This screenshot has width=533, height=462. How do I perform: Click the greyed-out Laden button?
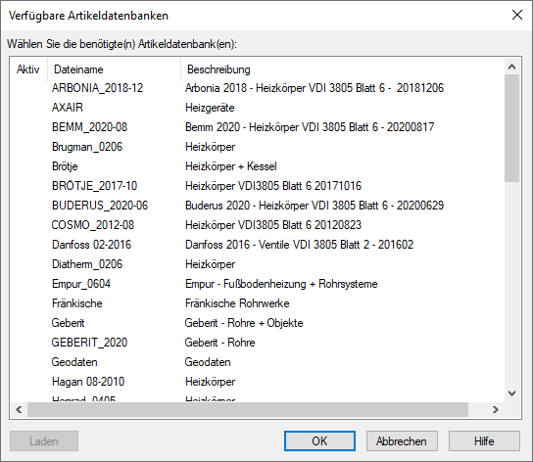44,440
